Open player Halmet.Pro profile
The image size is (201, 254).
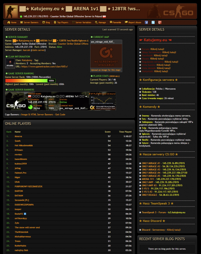coord(21,173)
